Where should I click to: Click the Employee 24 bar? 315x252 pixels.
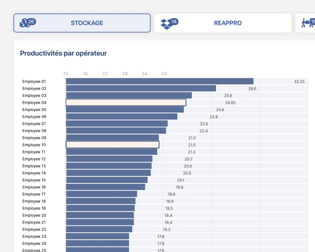point(98,243)
